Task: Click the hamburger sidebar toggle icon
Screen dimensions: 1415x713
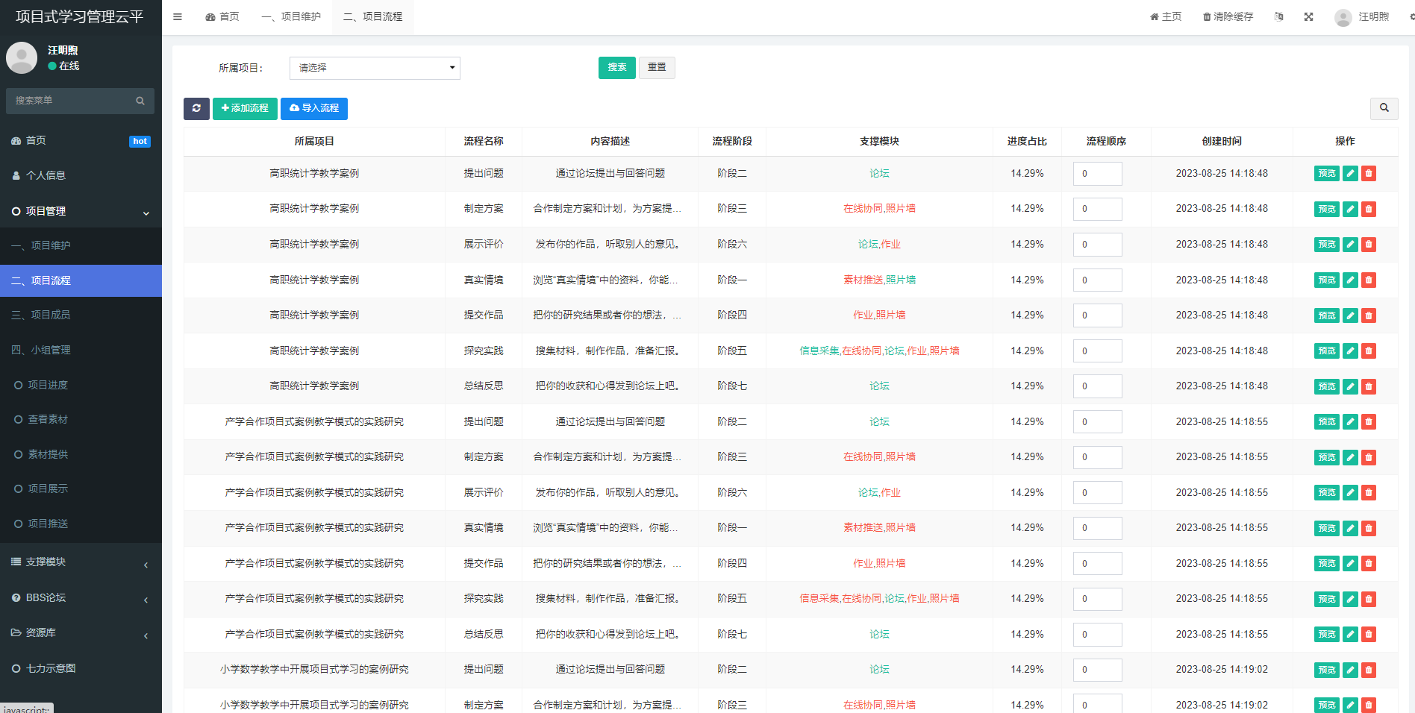Action: [x=178, y=16]
